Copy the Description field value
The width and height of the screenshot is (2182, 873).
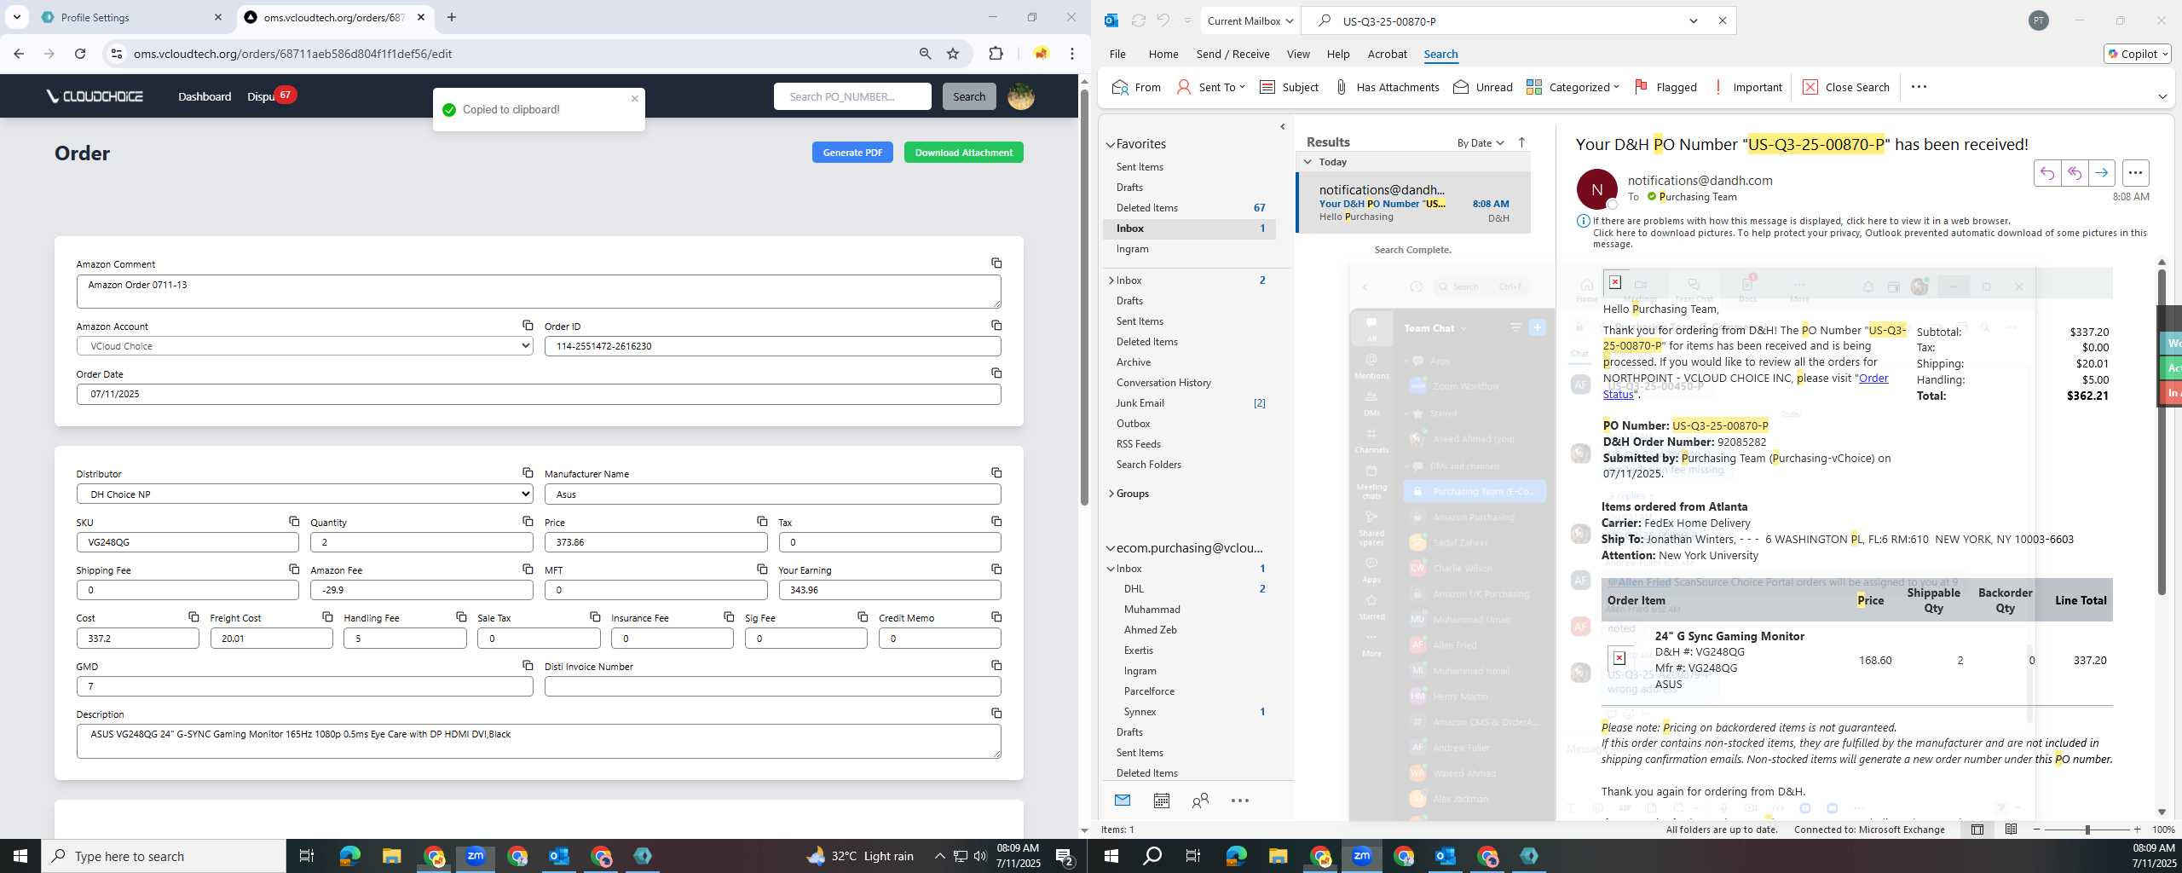[996, 714]
